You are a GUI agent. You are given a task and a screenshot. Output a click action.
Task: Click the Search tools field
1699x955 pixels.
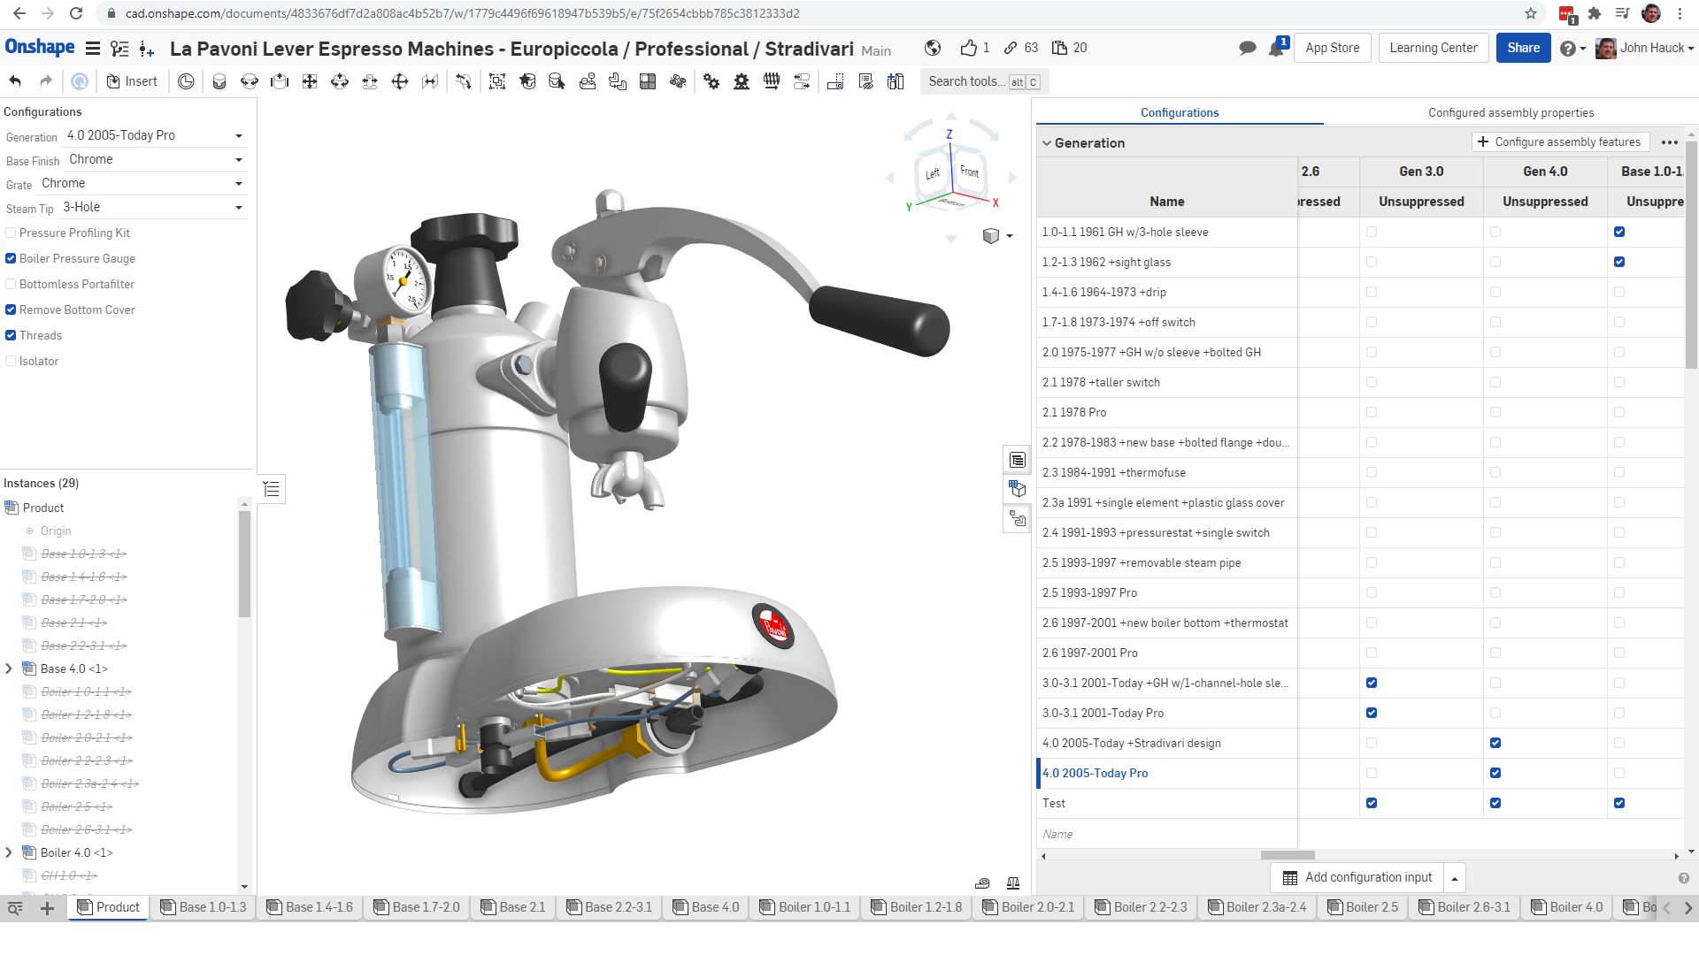tap(984, 81)
